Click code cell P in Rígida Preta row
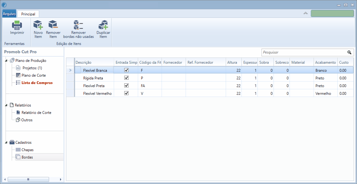Viewport: 357px width, 184px height. (150, 78)
